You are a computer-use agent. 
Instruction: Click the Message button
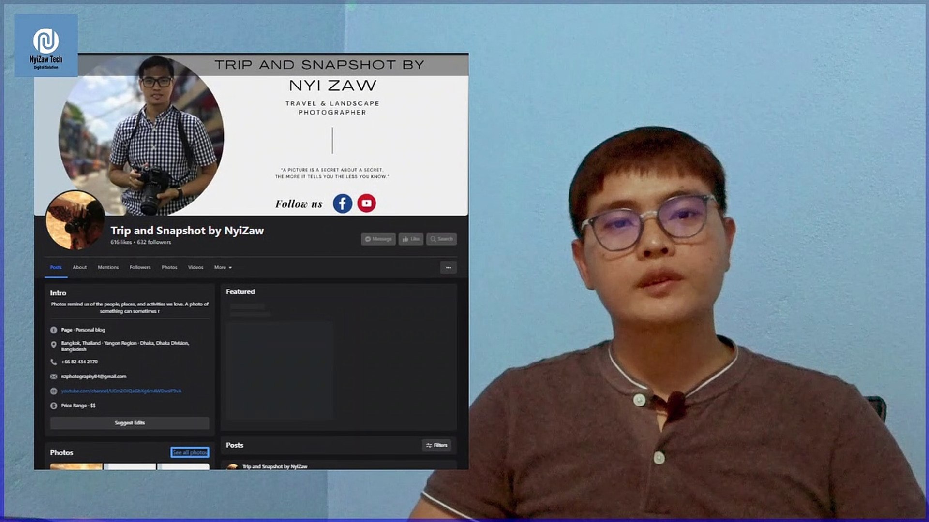tap(377, 239)
